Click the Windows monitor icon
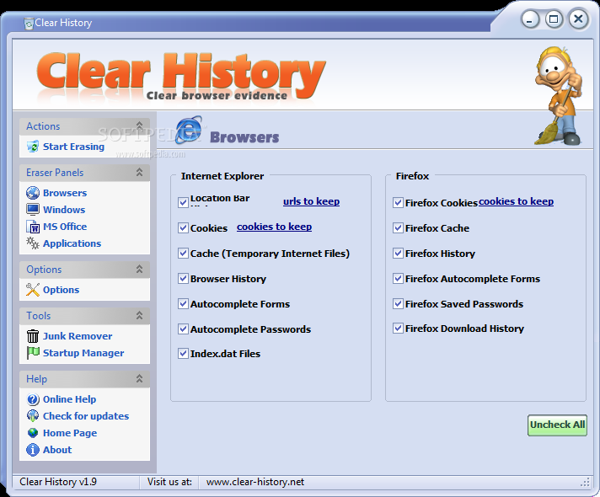 [33, 210]
